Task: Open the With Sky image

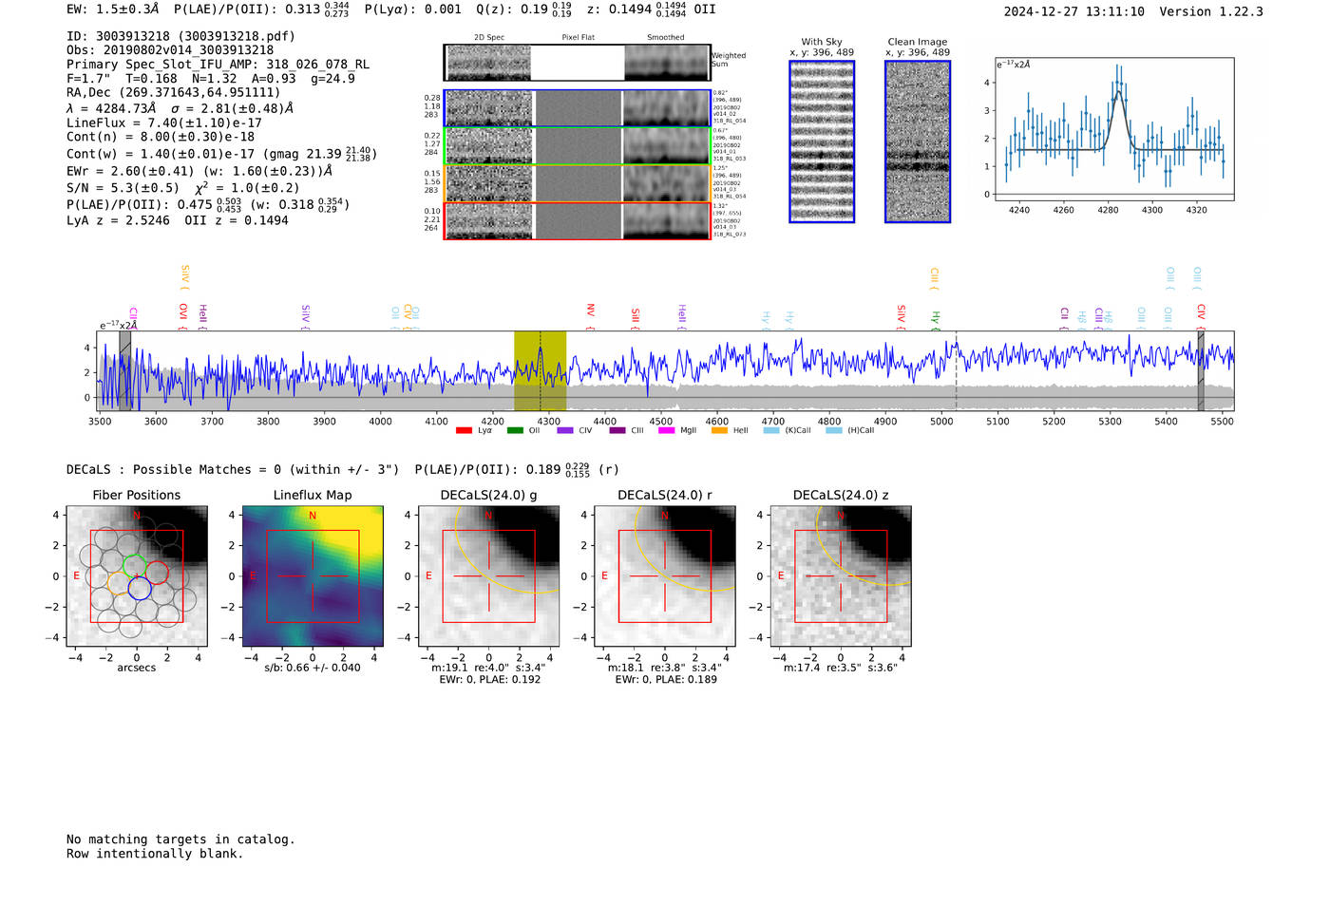Action: pyautogui.click(x=822, y=141)
